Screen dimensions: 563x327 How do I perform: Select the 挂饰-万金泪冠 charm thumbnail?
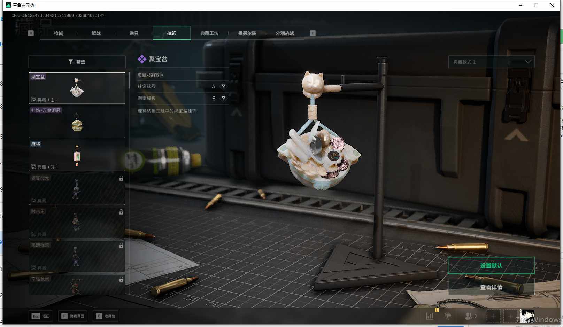point(77,122)
